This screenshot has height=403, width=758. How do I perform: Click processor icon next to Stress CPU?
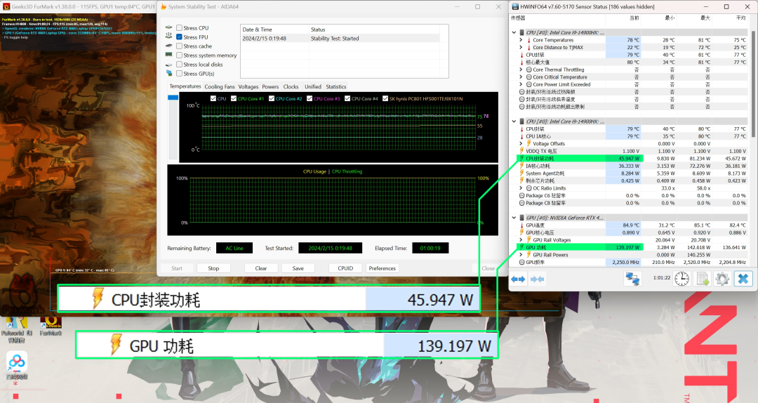coord(168,27)
